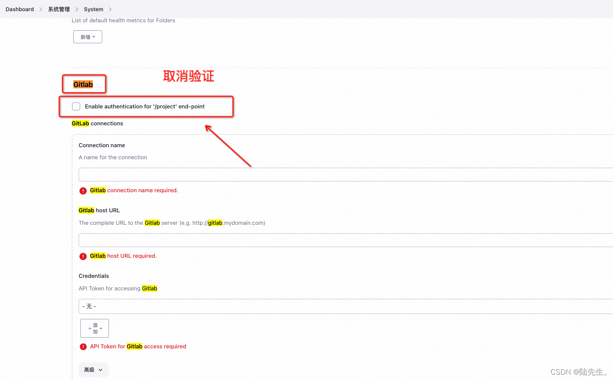
Task: Click the Connection name input field
Action: (x=346, y=174)
